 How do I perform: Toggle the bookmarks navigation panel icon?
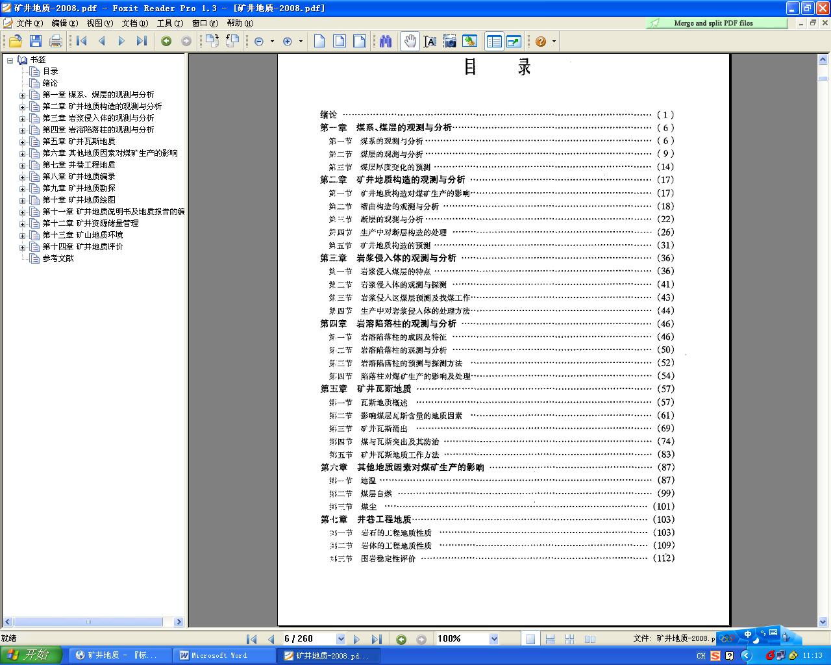pos(495,41)
